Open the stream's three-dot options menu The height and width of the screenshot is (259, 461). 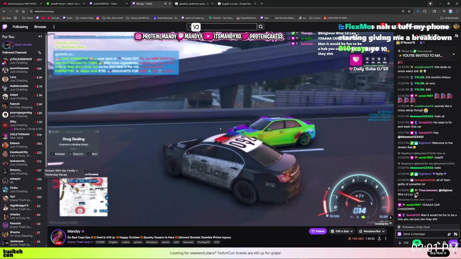[x=385, y=238]
